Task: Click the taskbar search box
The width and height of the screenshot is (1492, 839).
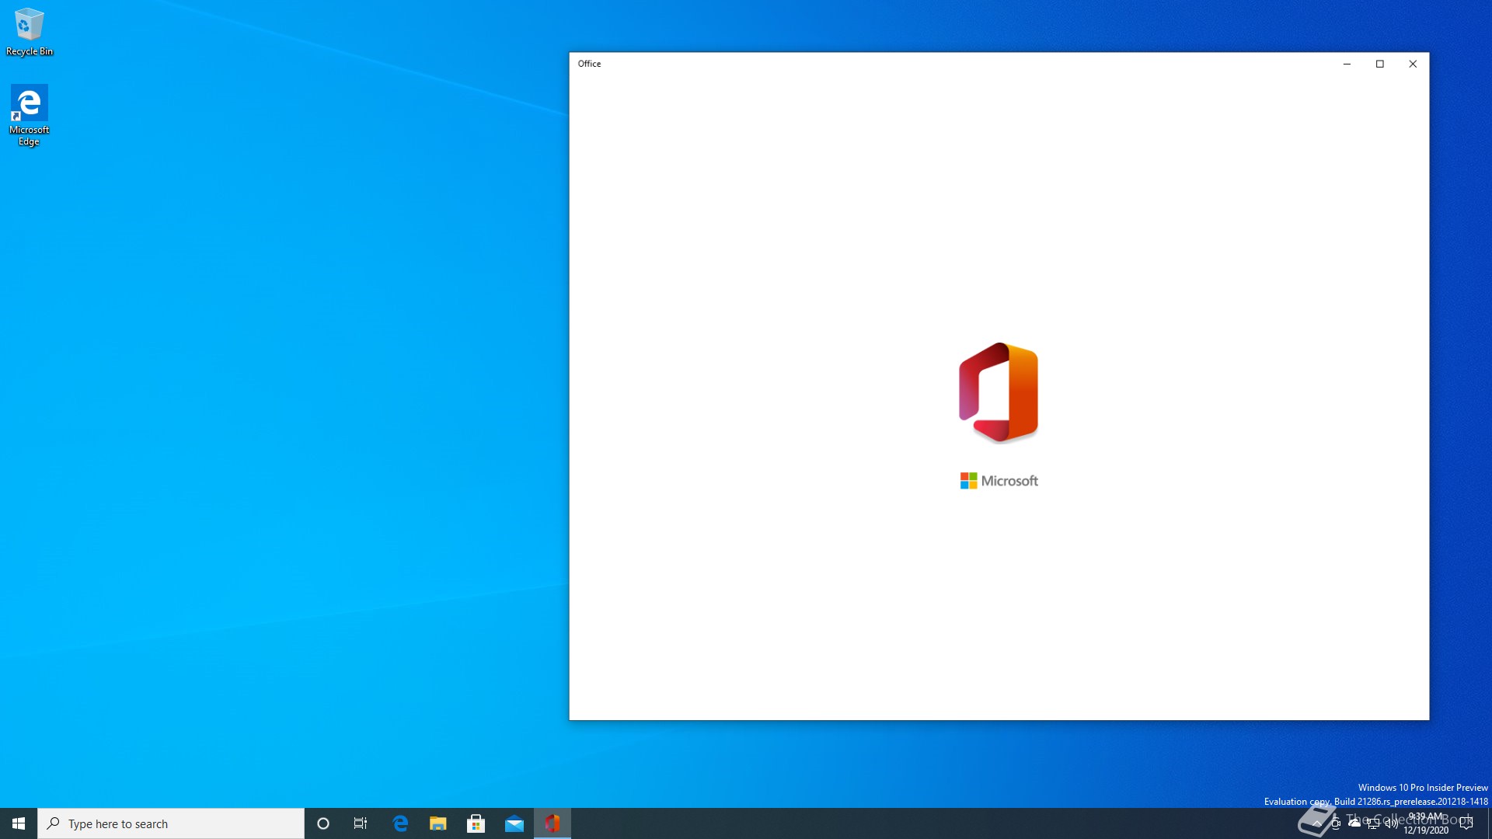Action: tap(171, 823)
